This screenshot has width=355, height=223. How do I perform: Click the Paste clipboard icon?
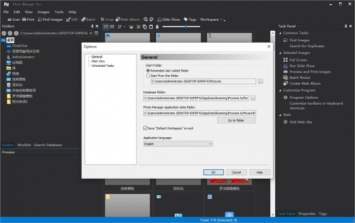(151, 27)
